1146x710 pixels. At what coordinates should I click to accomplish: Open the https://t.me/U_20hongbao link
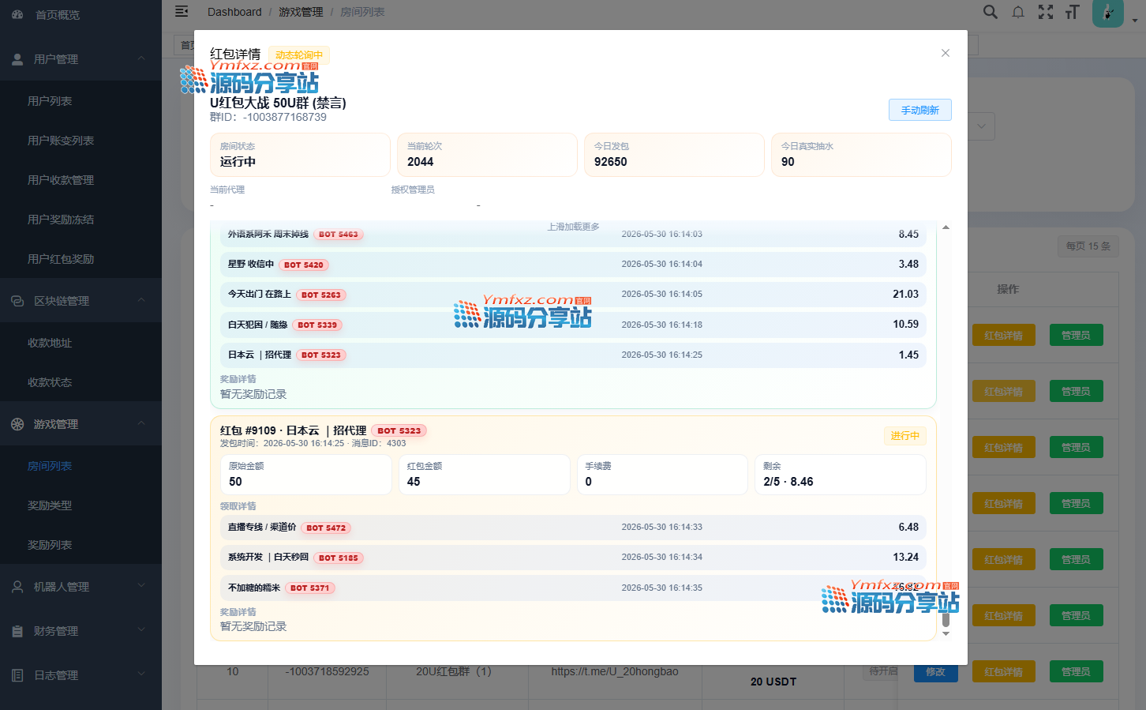click(x=615, y=671)
